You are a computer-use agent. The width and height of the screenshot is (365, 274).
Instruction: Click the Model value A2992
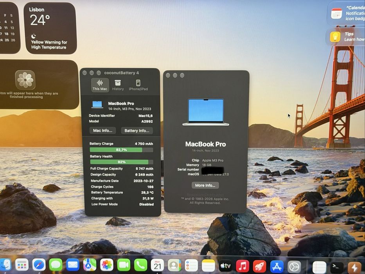[147, 121]
